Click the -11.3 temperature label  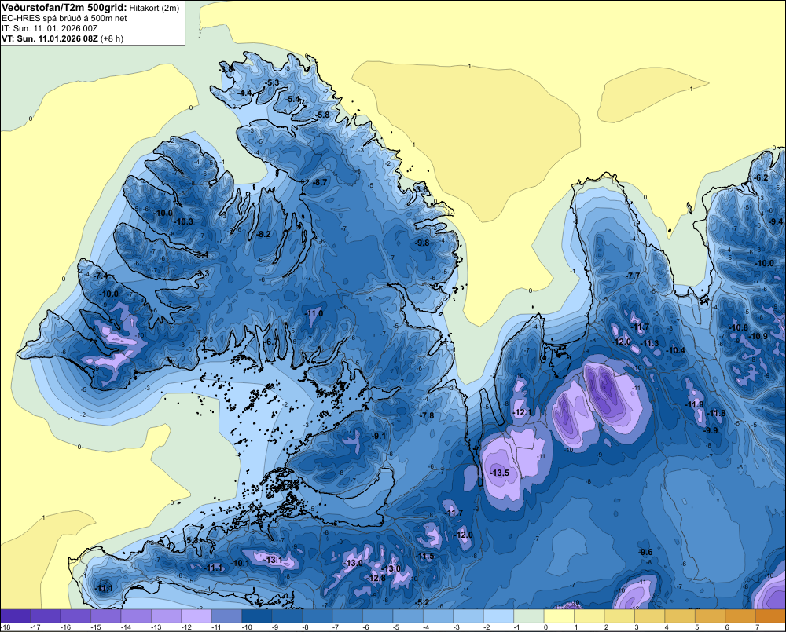click(x=650, y=343)
